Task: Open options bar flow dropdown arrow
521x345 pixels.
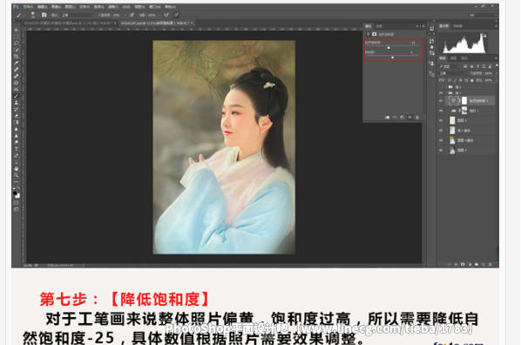Action: coord(159,15)
